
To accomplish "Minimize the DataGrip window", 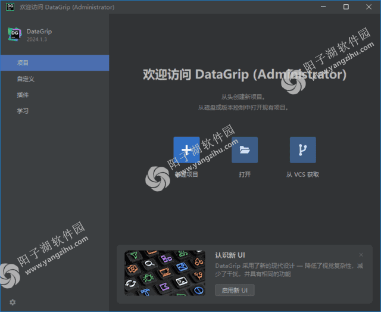I will tap(323, 7).
